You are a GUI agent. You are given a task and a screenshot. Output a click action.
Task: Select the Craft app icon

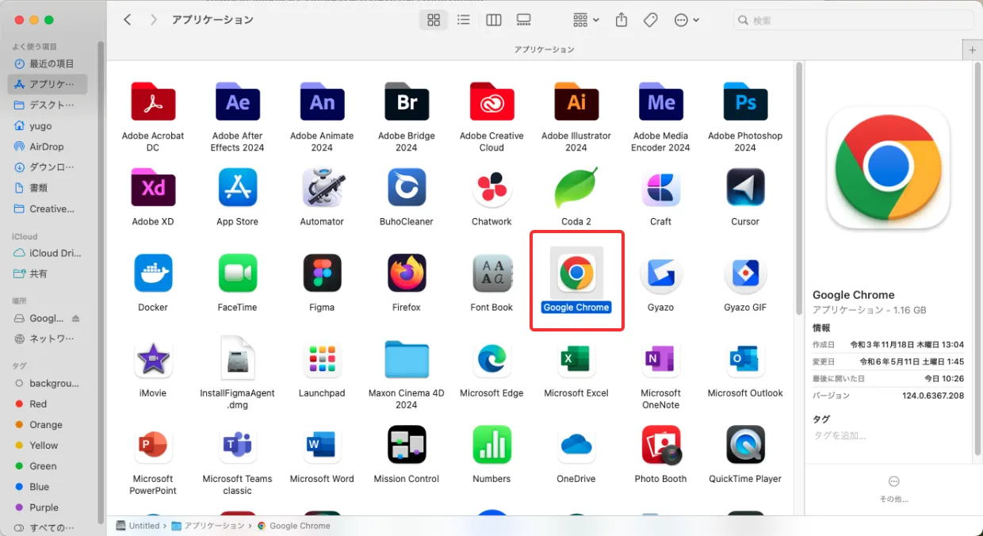(661, 187)
